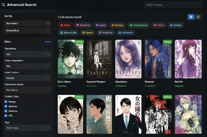Viewport: 207px width, 137px height.
Task: Switch to grid view layout
Action: [191, 17]
